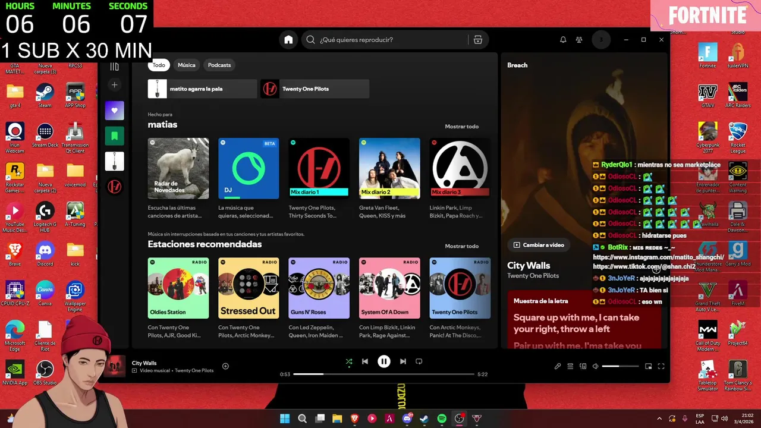Toggle the lyrics microphone icon

[x=558, y=366]
